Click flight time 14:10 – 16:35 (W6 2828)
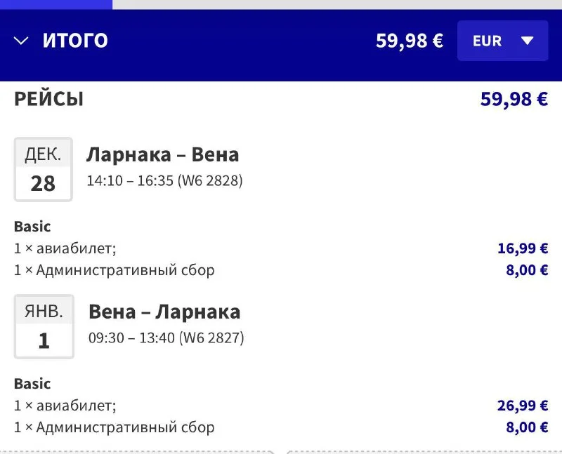Image resolution: width=562 pixels, height=454 pixels. tap(164, 180)
